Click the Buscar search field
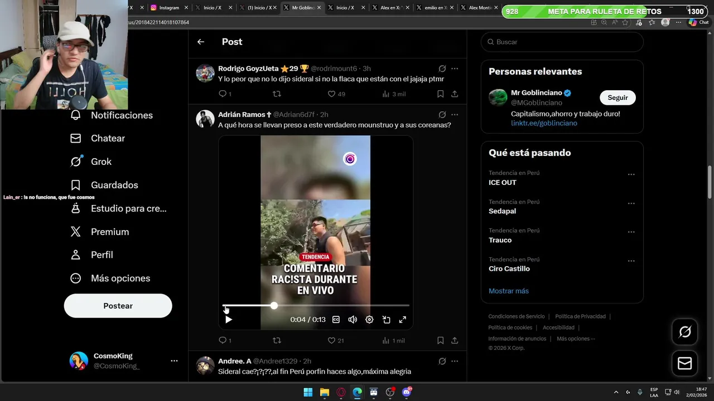 click(x=562, y=42)
